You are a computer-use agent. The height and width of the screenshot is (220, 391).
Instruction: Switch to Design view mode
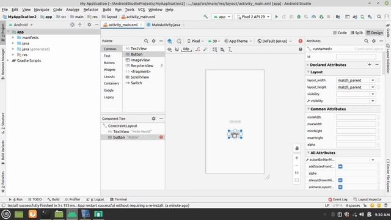(x=375, y=32)
